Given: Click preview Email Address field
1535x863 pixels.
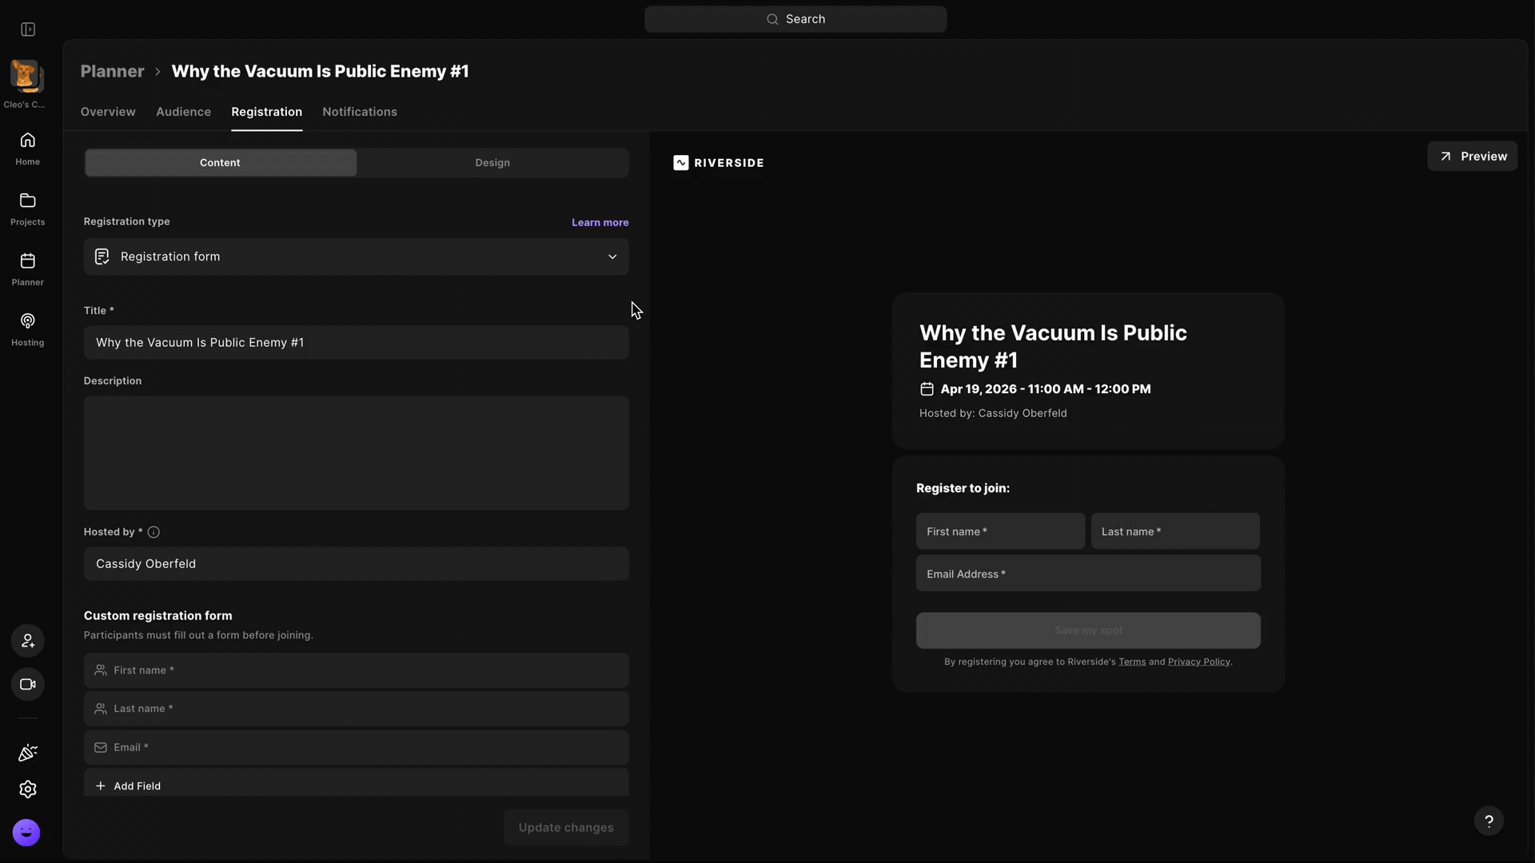Looking at the screenshot, I should coord(1088,574).
